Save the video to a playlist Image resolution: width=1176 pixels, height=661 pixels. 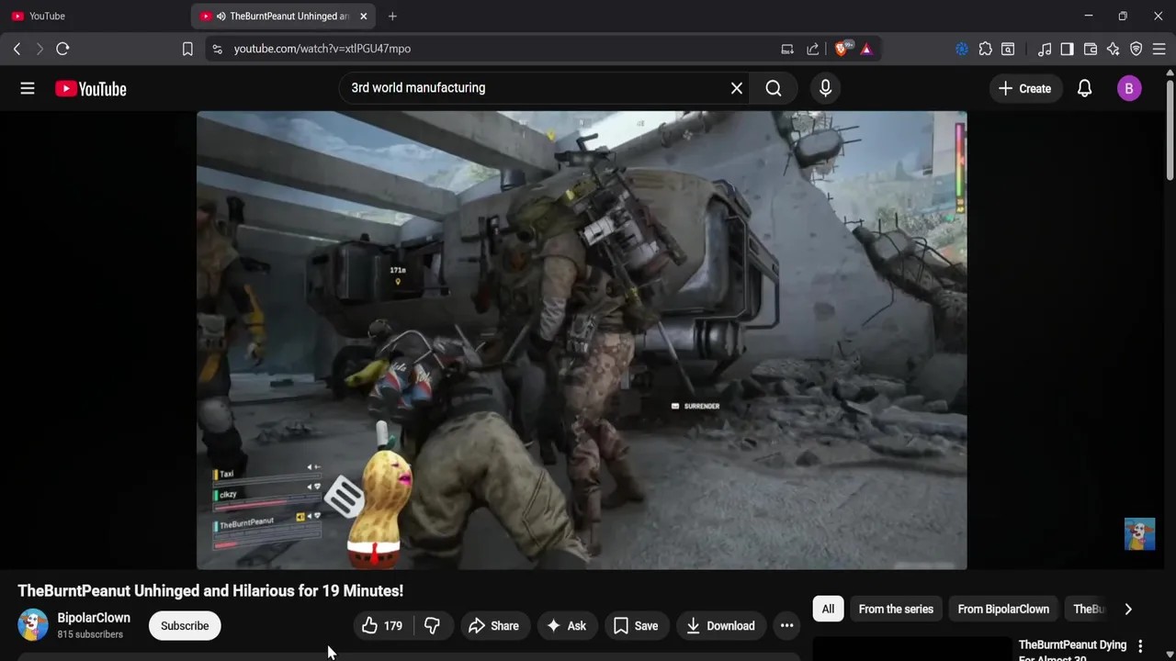636,626
